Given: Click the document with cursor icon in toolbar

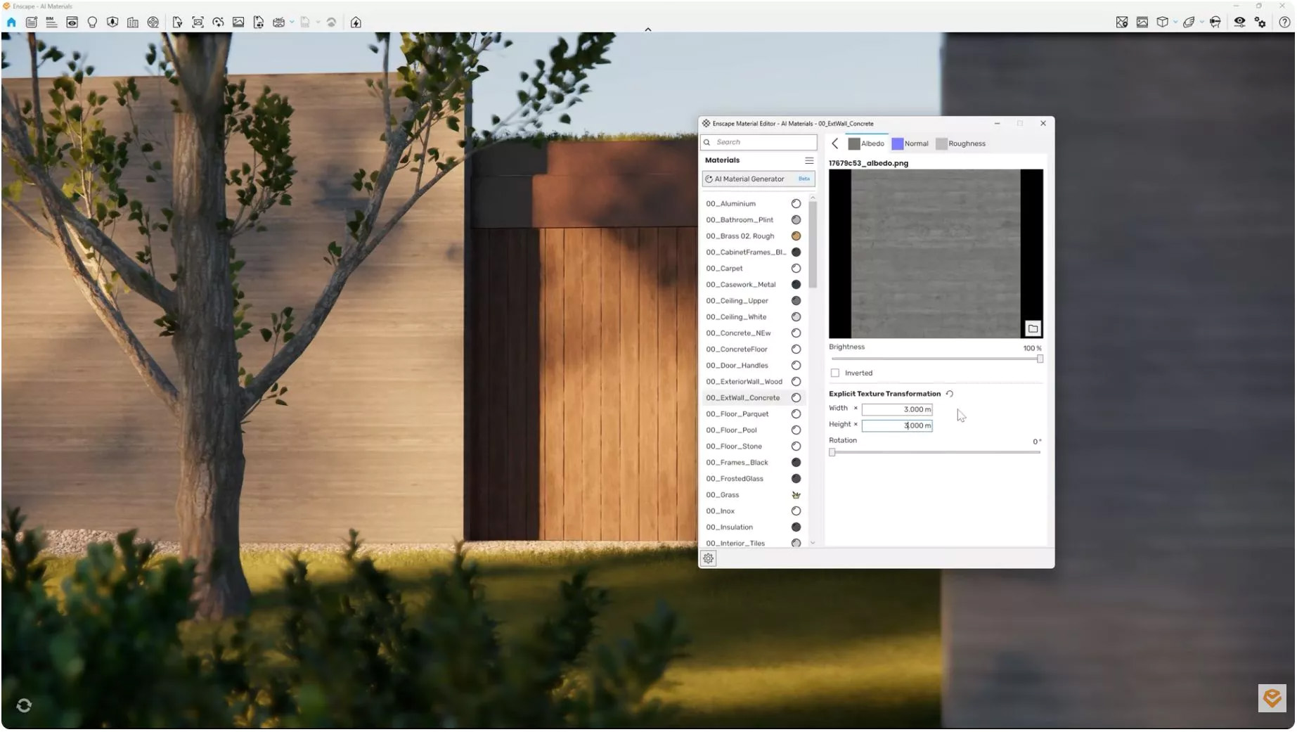Looking at the screenshot, I should pos(177,23).
